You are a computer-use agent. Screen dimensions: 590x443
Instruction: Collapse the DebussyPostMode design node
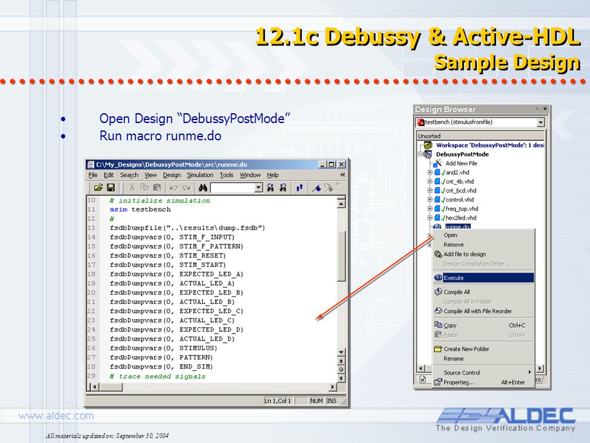click(x=420, y=154)
